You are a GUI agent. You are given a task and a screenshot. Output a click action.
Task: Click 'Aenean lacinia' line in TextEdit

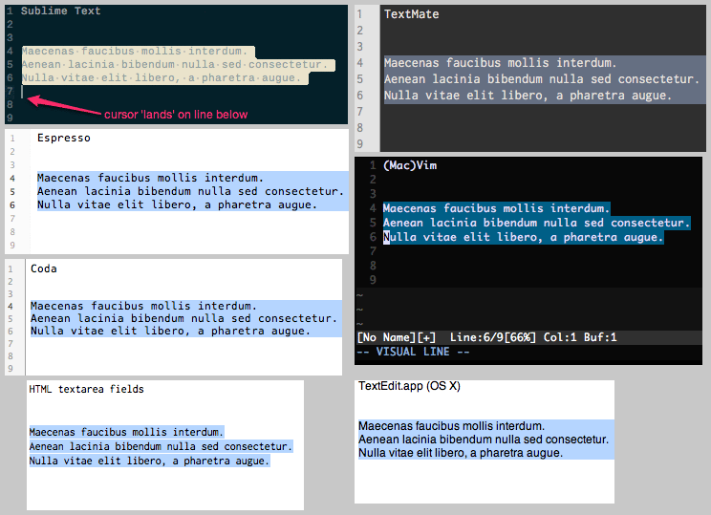[484, 440]
